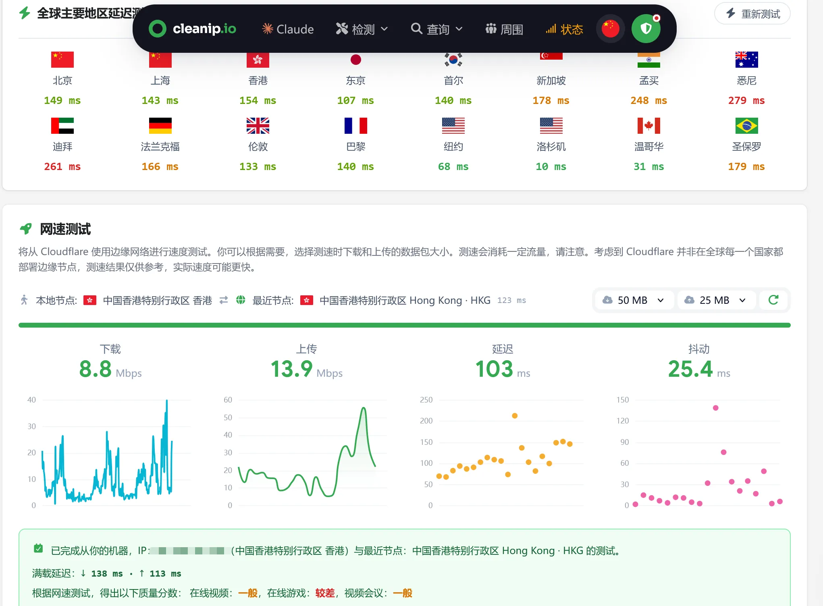Click the green speed test progress bar
The image size is (823, 606).
click(404, 325)
